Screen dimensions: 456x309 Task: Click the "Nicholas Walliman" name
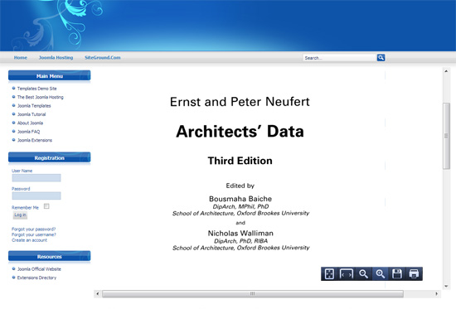tap(240, 233)
